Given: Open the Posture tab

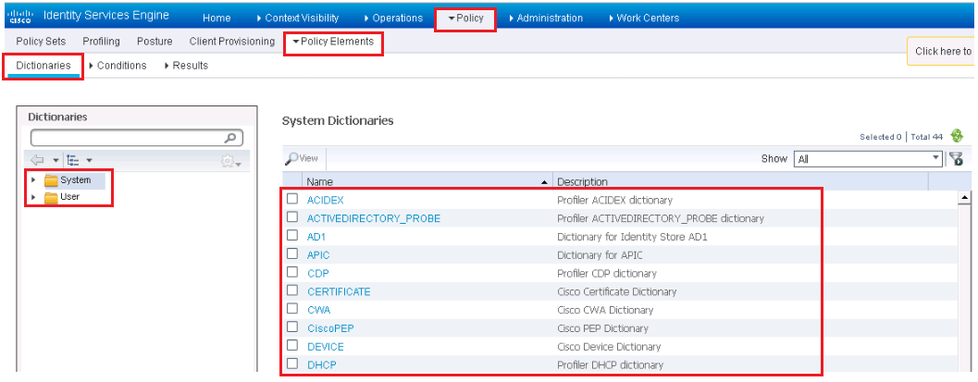Looking at the screenshot, I should [x=155, y=42].
